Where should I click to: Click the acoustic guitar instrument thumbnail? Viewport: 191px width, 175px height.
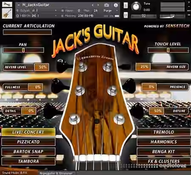(x=7, y=14)
